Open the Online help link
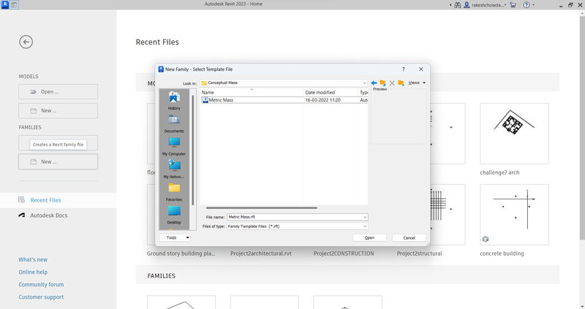The width and height of the screenshot is (585, 309). [x=33, y=272]
